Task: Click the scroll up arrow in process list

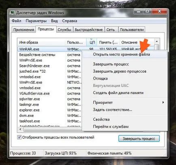Action: click(157, 41)
